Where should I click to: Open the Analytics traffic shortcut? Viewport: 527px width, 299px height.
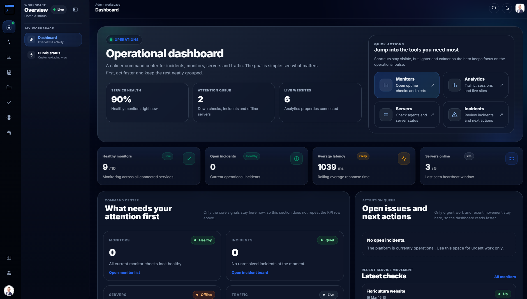pyautogui.click(x=475, y=85)
